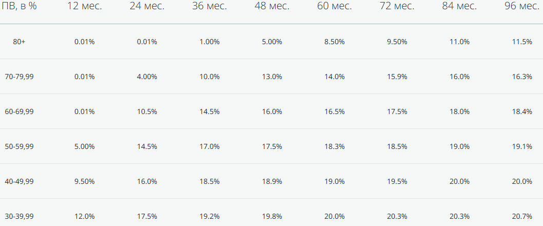Select the "60 мес." column header
Screen dimensions: 543x226
334,7
